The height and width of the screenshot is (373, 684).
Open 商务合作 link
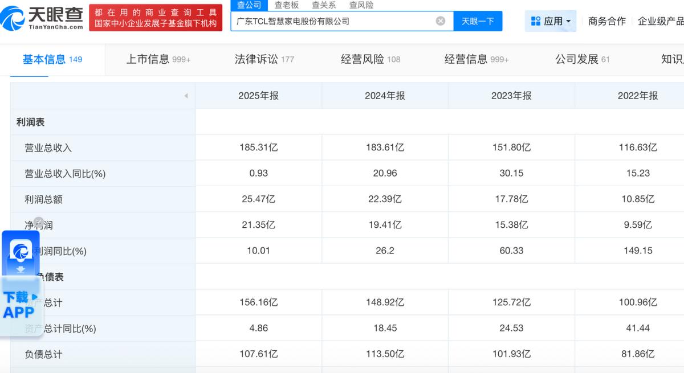(x=606, y=21)
